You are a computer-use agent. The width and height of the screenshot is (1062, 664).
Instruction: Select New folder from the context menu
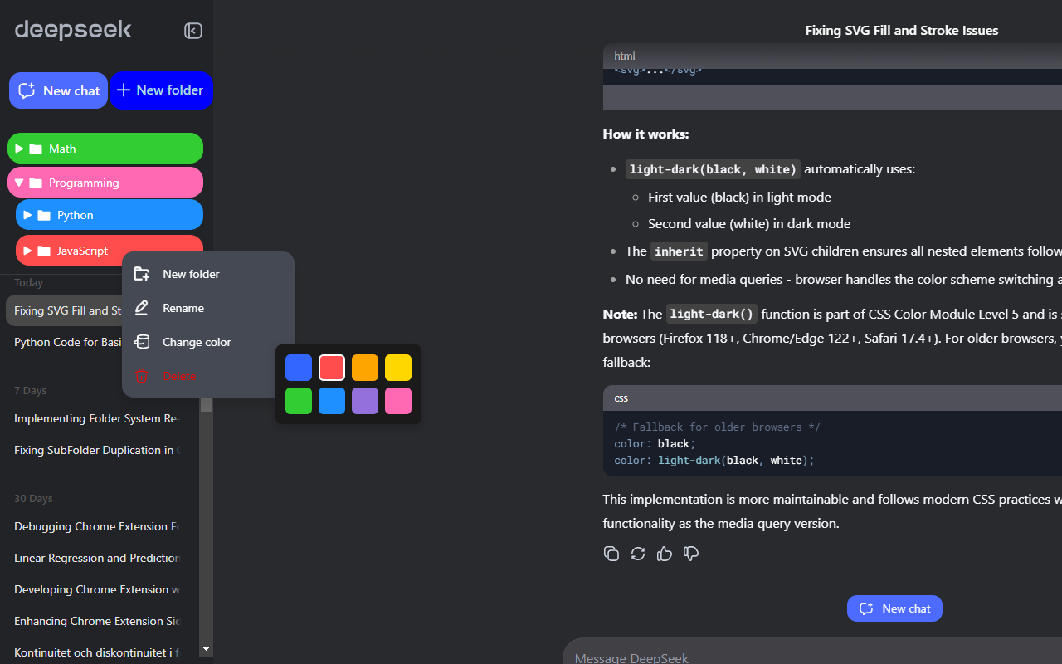click(191, 274)
